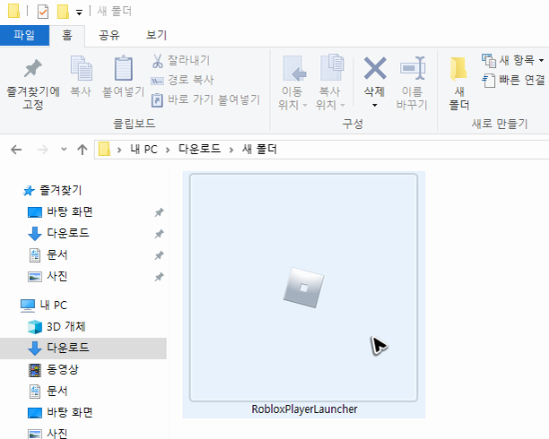Open recent locations dropdown chevron
The width and height of the screenshot is (549, 439).
[x=64, y=149]
